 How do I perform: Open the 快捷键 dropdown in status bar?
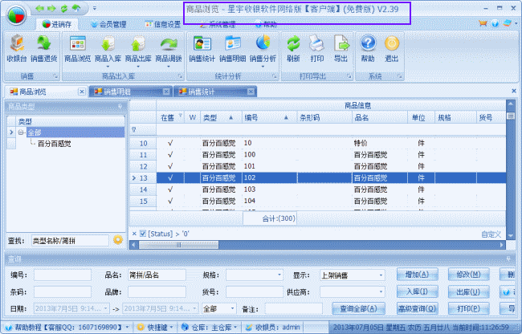(x=171, y=328)
